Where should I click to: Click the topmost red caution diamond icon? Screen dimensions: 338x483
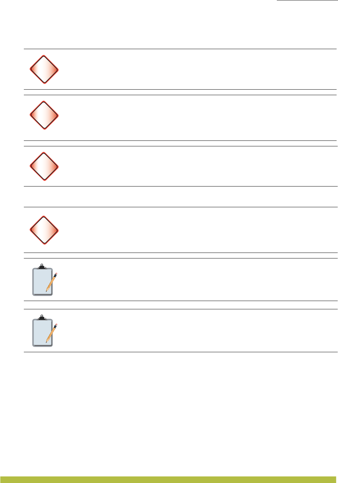[44, 70]
